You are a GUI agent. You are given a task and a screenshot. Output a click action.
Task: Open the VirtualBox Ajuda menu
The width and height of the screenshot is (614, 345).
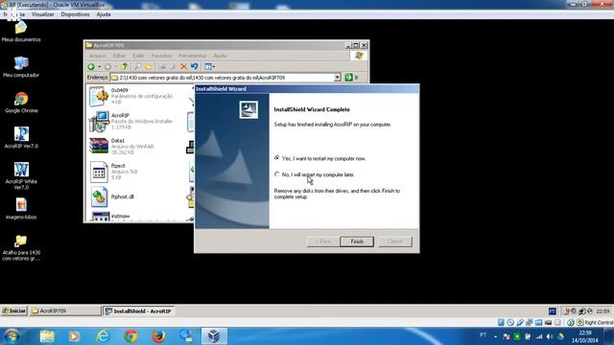coord(104,14)
